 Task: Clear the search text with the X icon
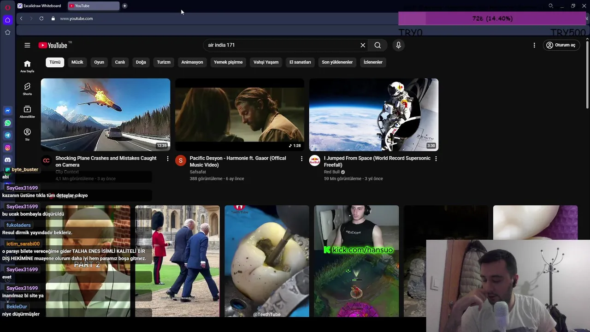363,45
